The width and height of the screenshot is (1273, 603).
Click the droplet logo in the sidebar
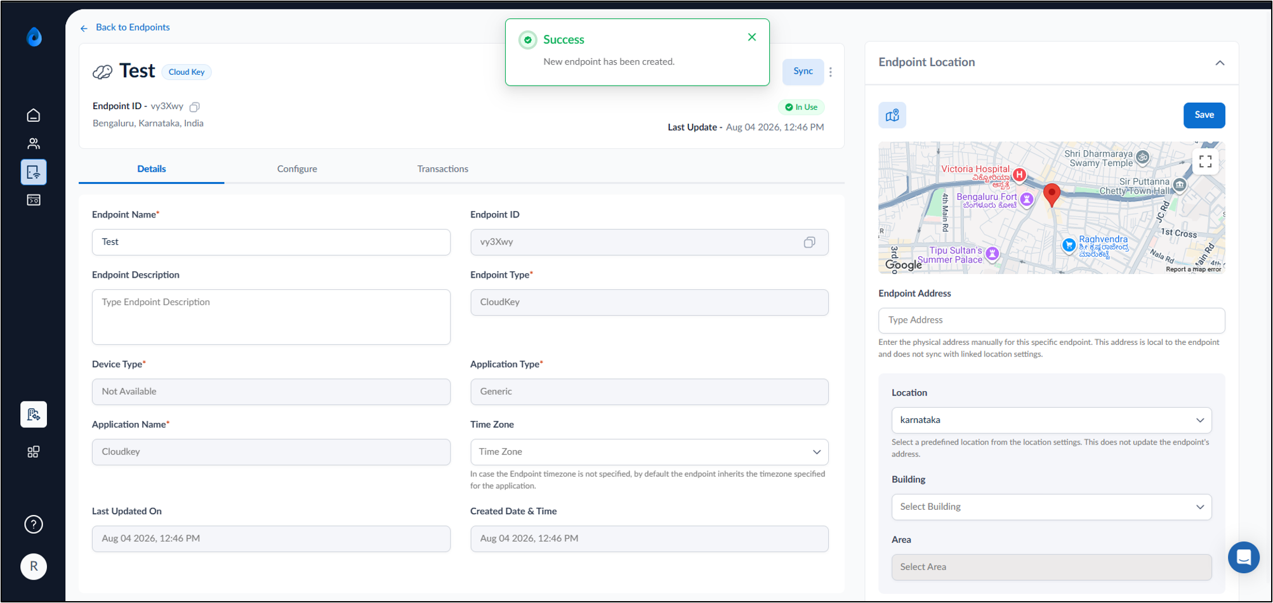(34, 37)
